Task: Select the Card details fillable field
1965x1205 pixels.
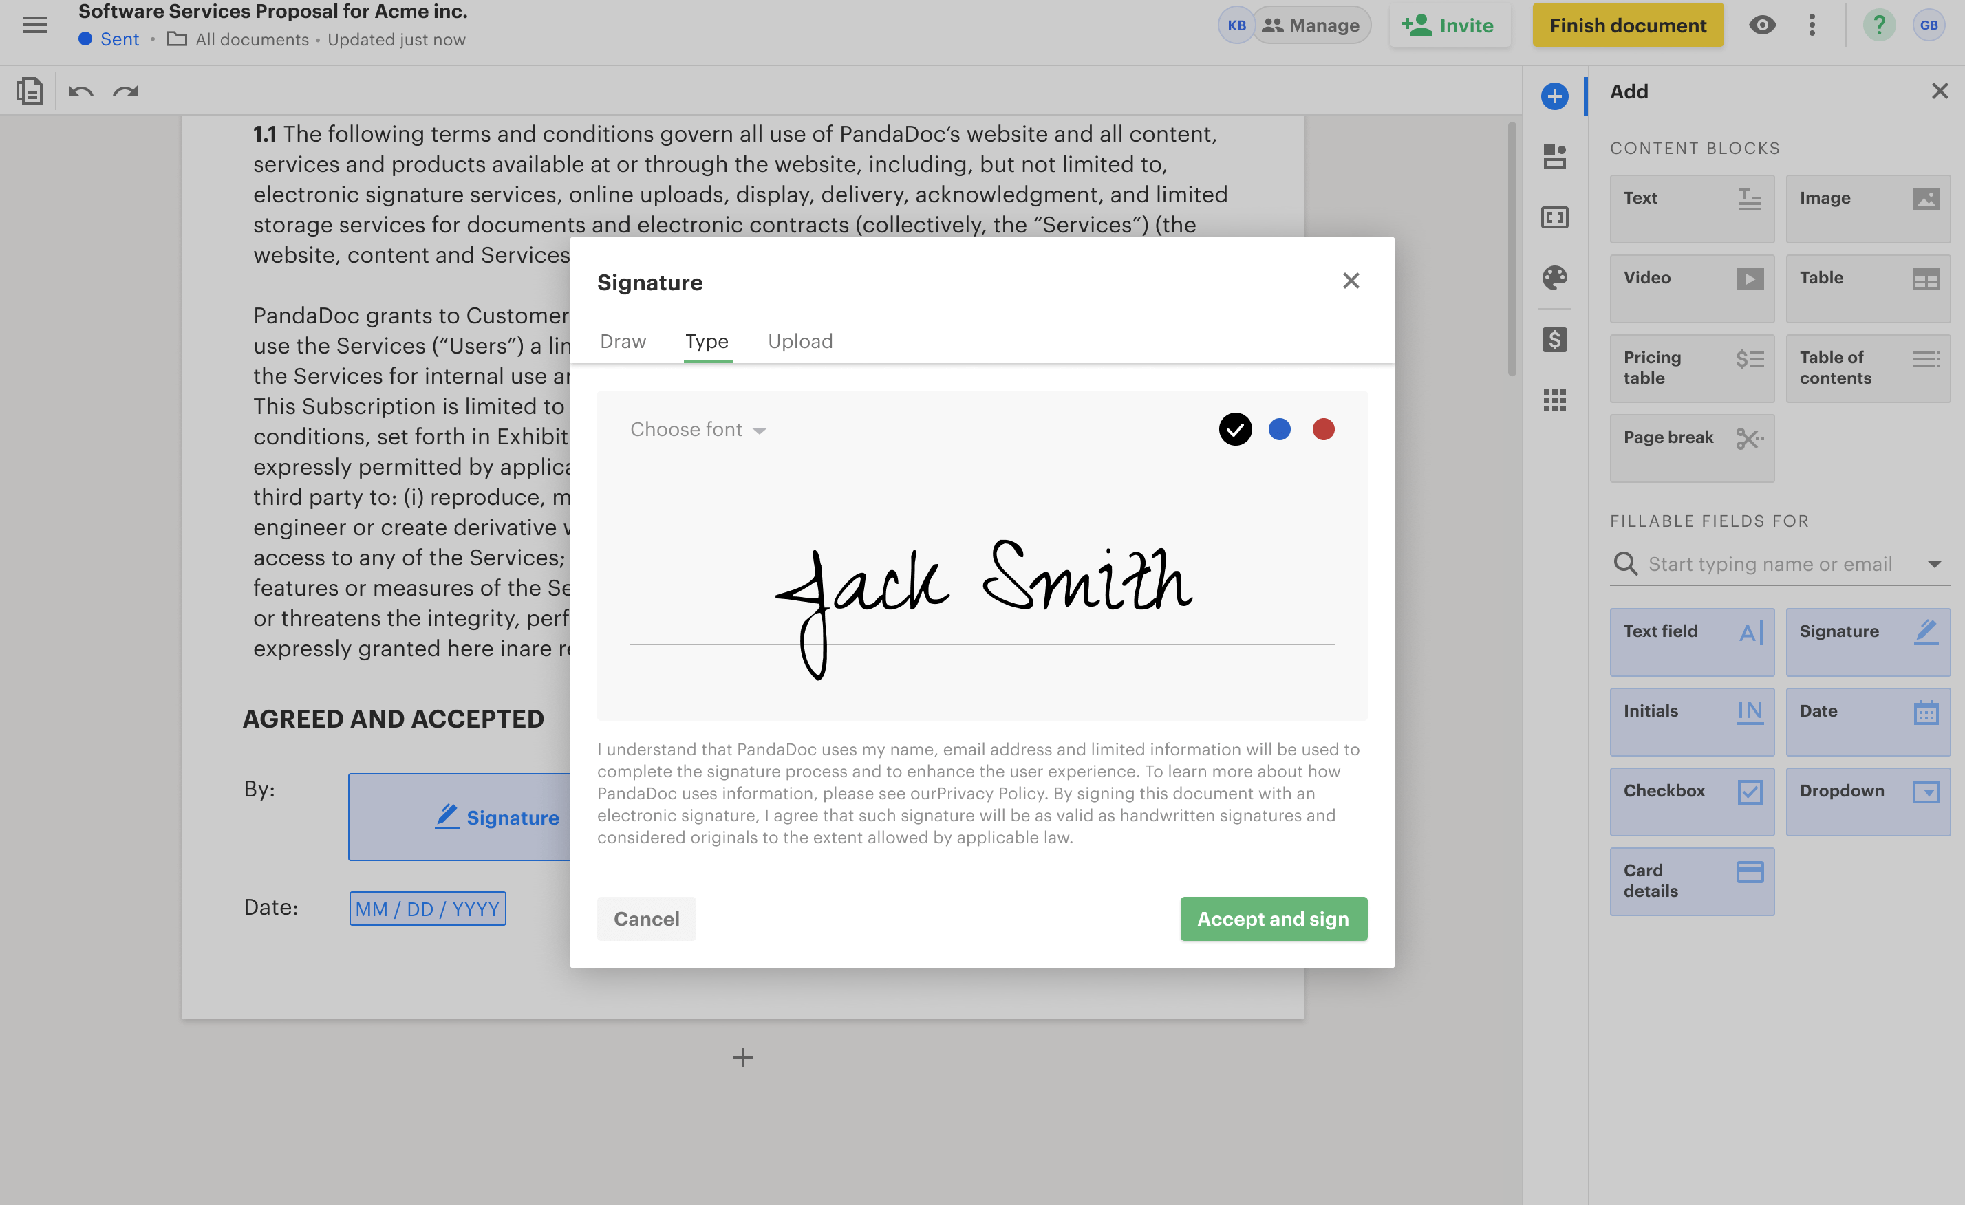Action: click(1691, 882)
